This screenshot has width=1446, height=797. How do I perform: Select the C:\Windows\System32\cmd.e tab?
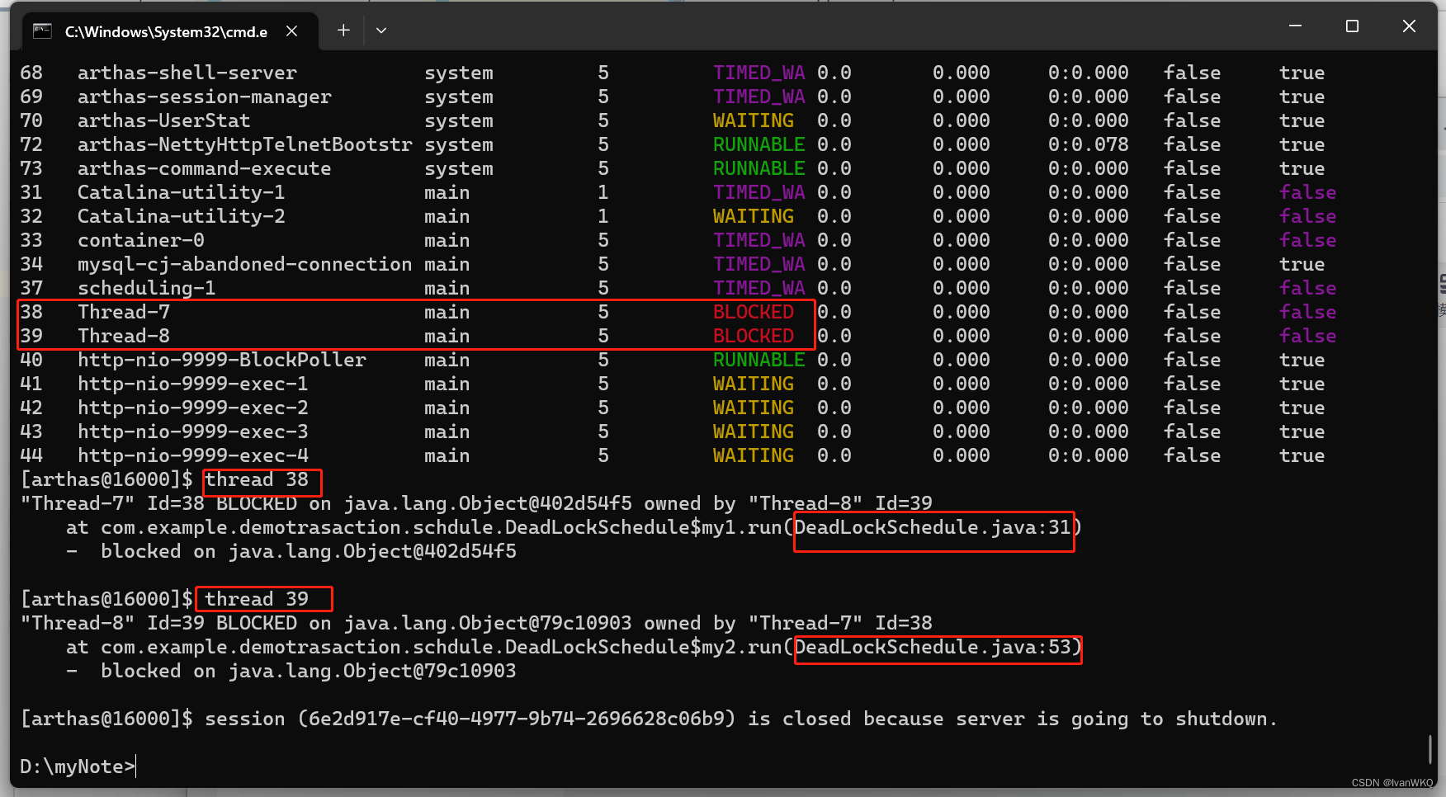(x=165, y=31)
